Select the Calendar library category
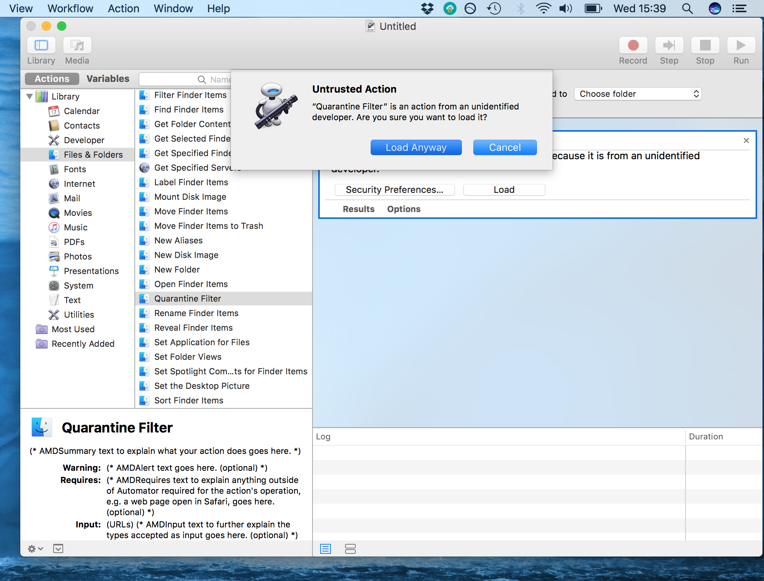 coord(78,111)
